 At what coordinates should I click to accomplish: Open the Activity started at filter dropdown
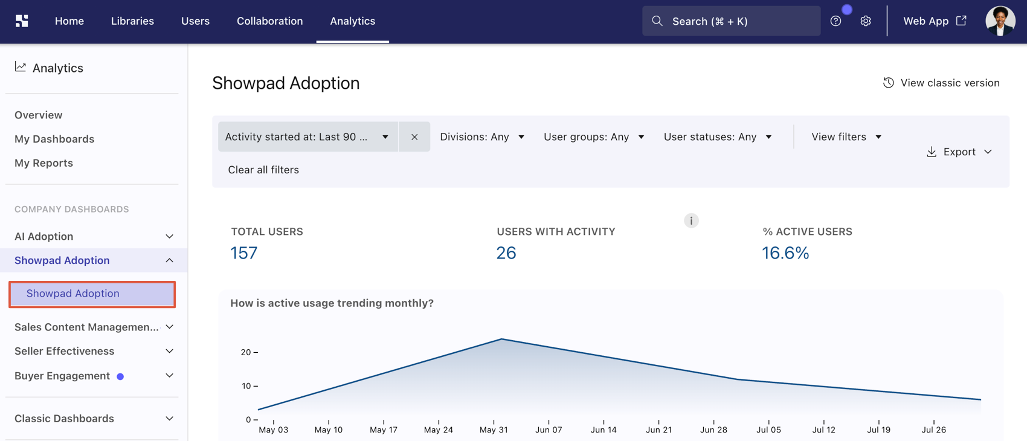pyautogui.click(x=307, y=137)
